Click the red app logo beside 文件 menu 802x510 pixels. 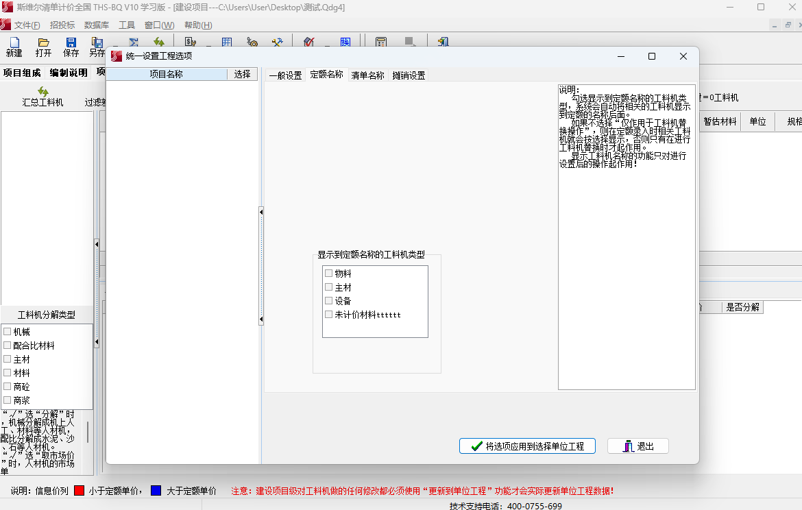pos(5,25)
